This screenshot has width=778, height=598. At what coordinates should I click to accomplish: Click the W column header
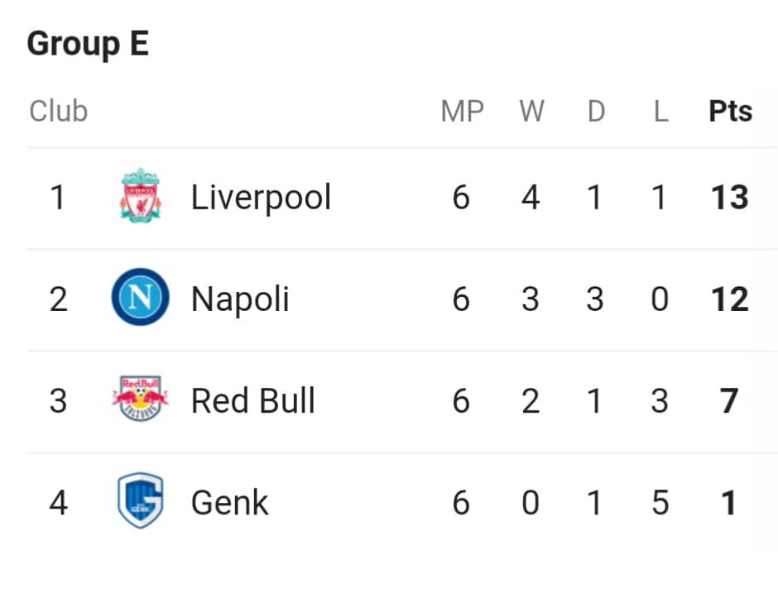531,111
